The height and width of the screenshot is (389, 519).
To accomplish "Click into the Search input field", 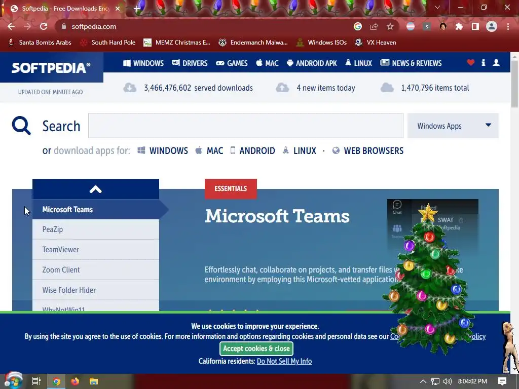I will pyautogui.click(x=246, y=126).
